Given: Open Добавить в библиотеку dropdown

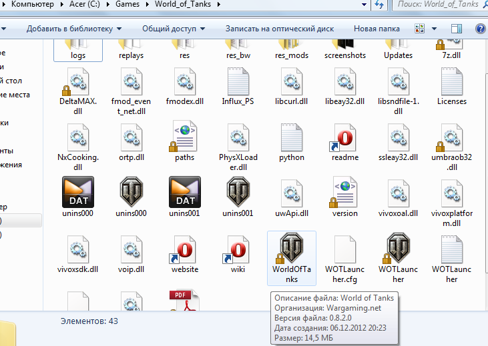Looking at the screenshot, I should point(74,29).
